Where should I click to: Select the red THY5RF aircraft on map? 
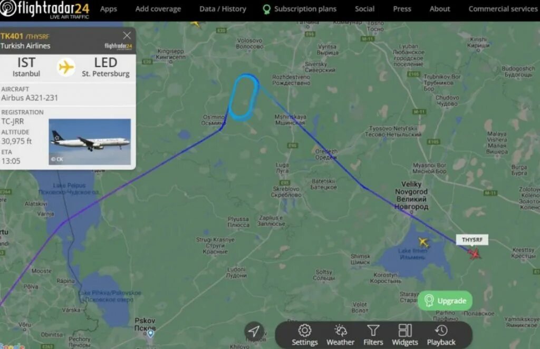tap(475, 254)
